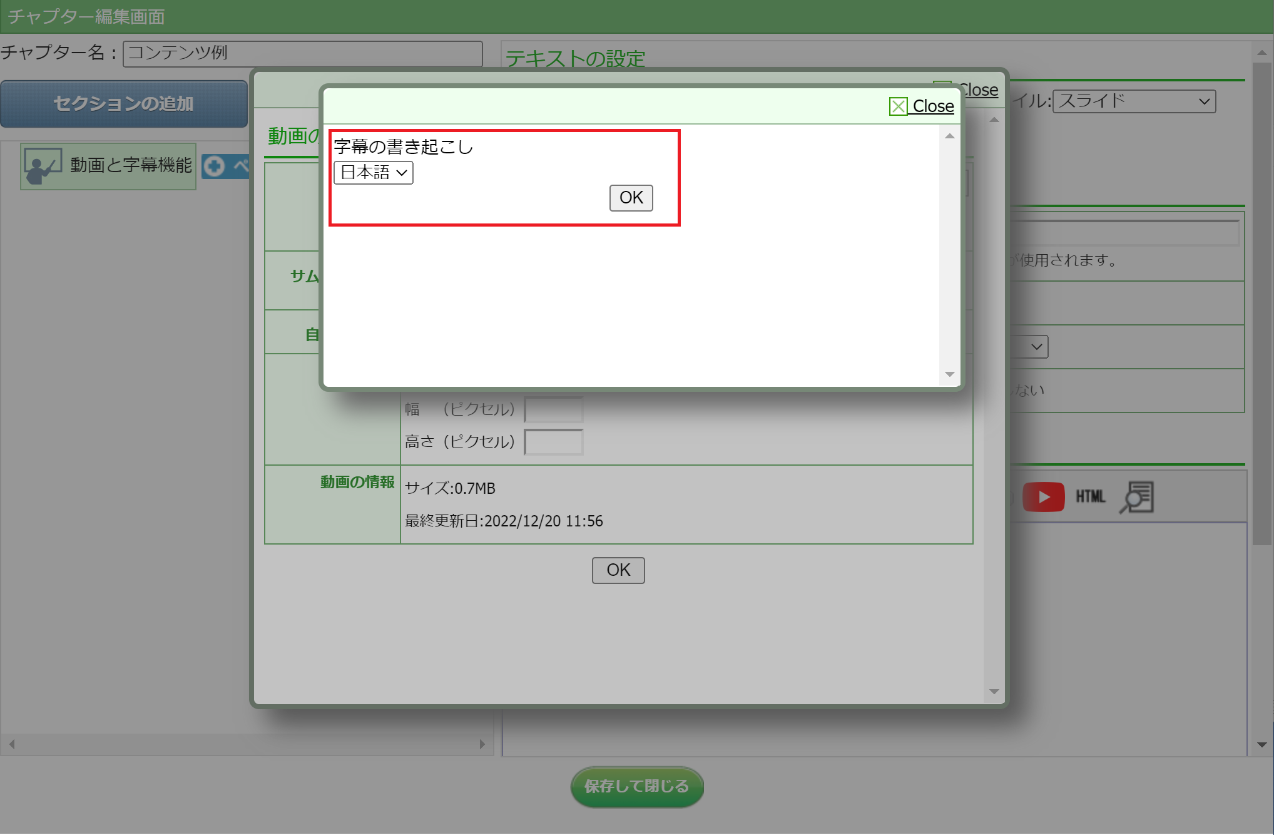Click the 幅 (ピクセル) width input
Viewport: 1274px width, 835px height.
pos(553,409)
